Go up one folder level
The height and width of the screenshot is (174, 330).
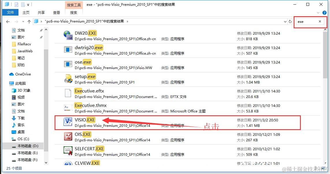pyautogui.click(x=29, y=21)
